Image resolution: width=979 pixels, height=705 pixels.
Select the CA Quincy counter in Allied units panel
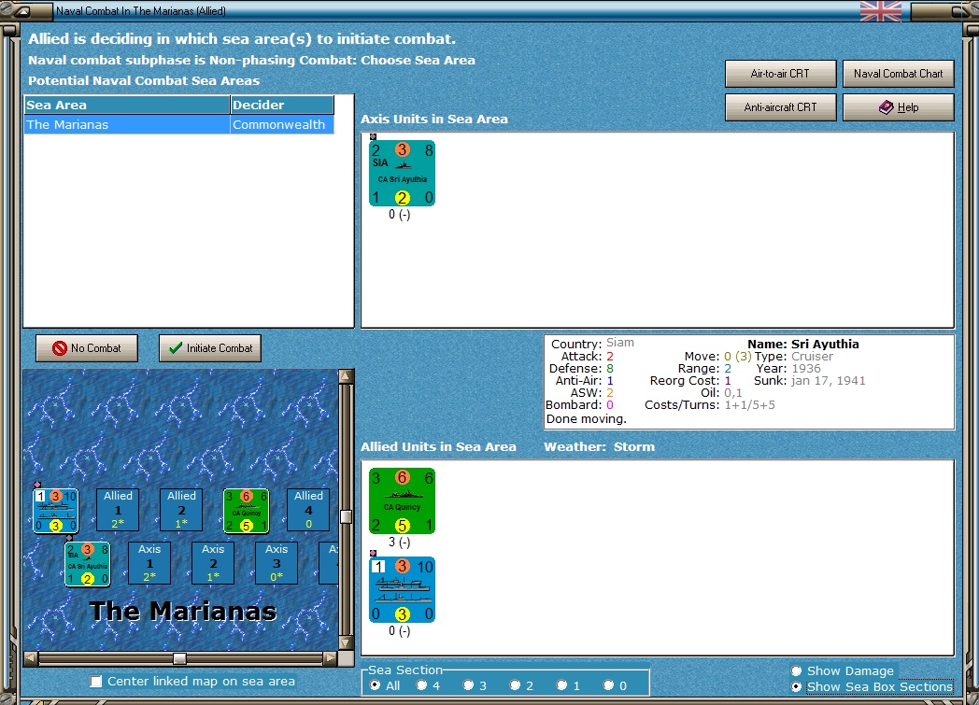[x=402, y=501]
